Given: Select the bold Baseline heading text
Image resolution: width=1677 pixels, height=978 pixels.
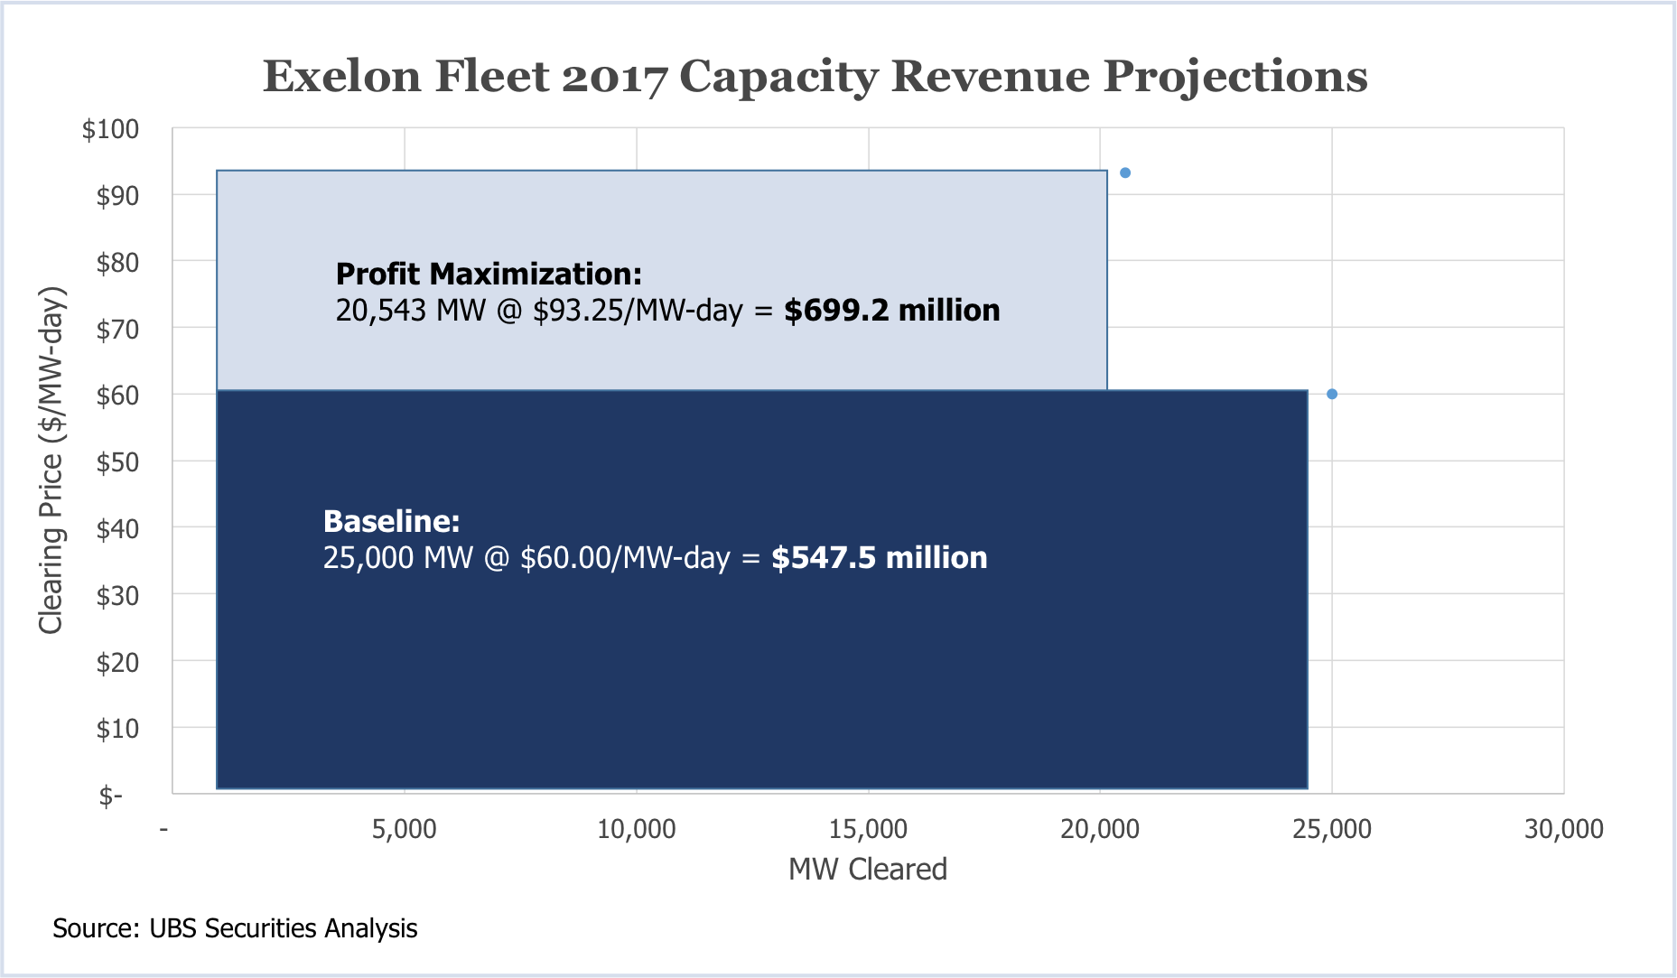Looking at the screenshot, I should point(391,521).
